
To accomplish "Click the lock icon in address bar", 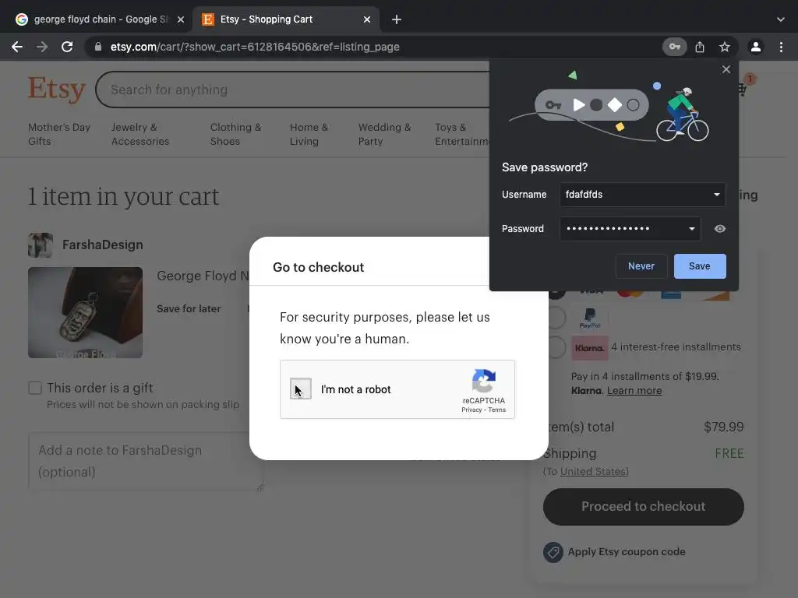I will [x=98, y=47].
